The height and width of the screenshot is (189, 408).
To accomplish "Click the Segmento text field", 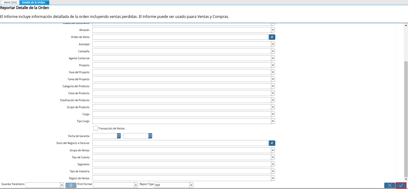I will point(181,164).
